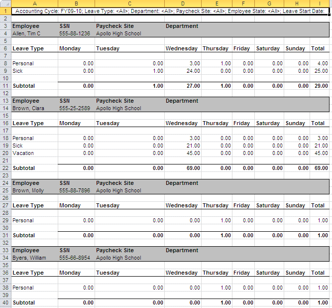This screenshot has width=332, height=308.
Task: Click the 'Employee' header in row 3
Action: tap(26, 26)
